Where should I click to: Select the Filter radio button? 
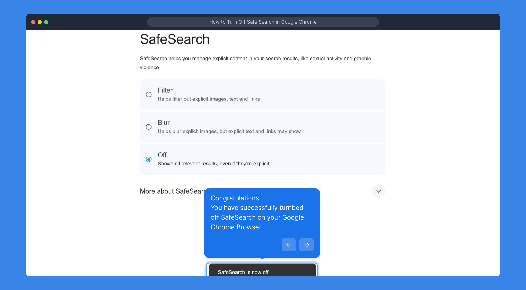point(148,95)
